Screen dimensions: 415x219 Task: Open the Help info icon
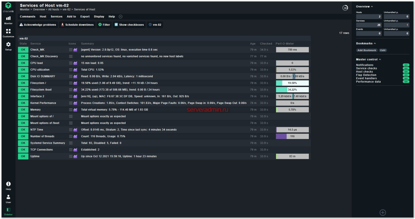[x=8, y=184]
